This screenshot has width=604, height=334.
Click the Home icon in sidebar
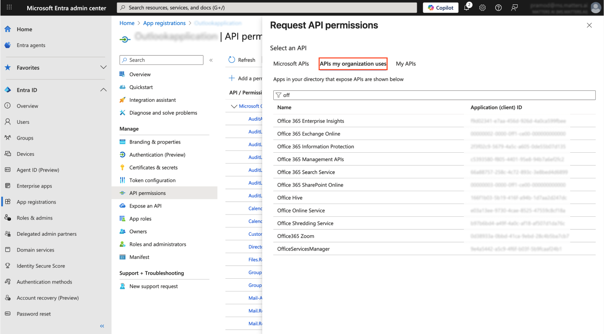point(7,29)
